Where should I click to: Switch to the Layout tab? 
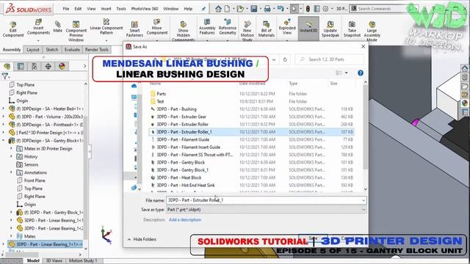pyautogui.click(x=33, y=50)
